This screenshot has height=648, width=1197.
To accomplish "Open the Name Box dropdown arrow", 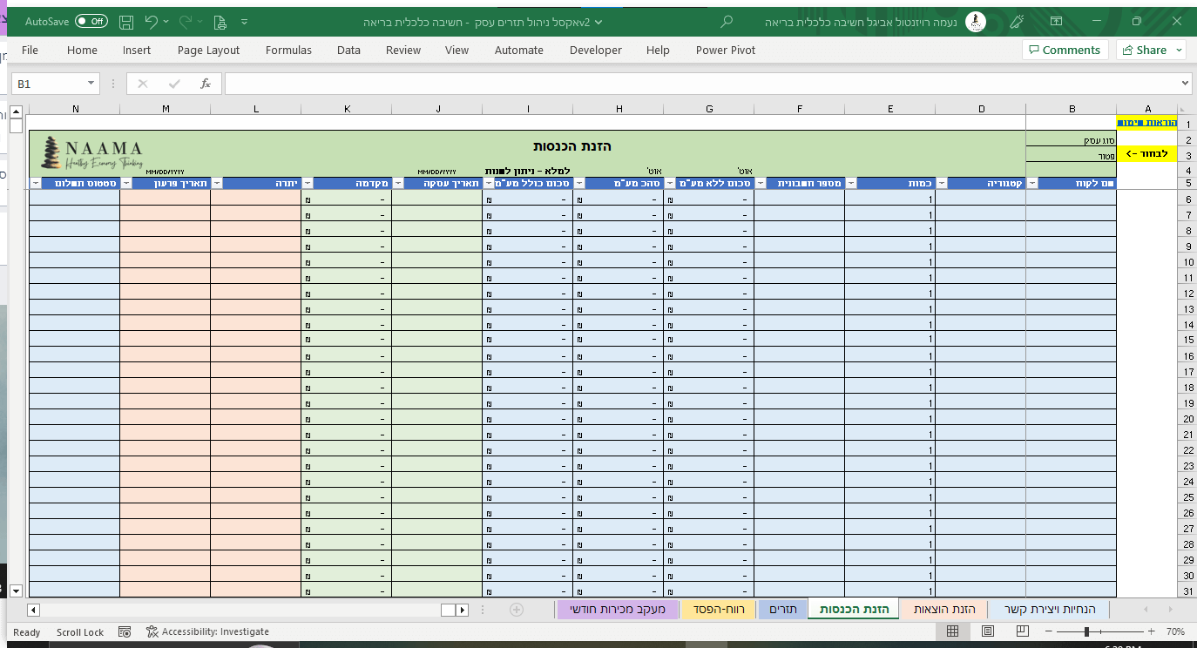I will 91,84.
